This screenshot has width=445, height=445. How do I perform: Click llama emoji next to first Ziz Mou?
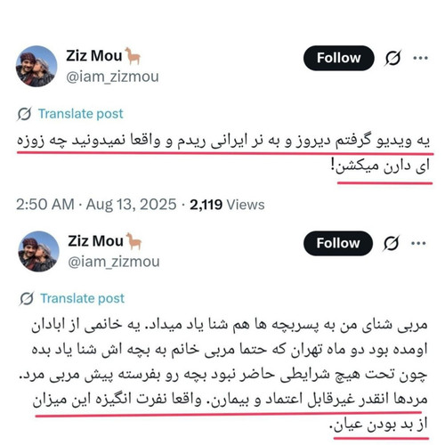[133, 56]
